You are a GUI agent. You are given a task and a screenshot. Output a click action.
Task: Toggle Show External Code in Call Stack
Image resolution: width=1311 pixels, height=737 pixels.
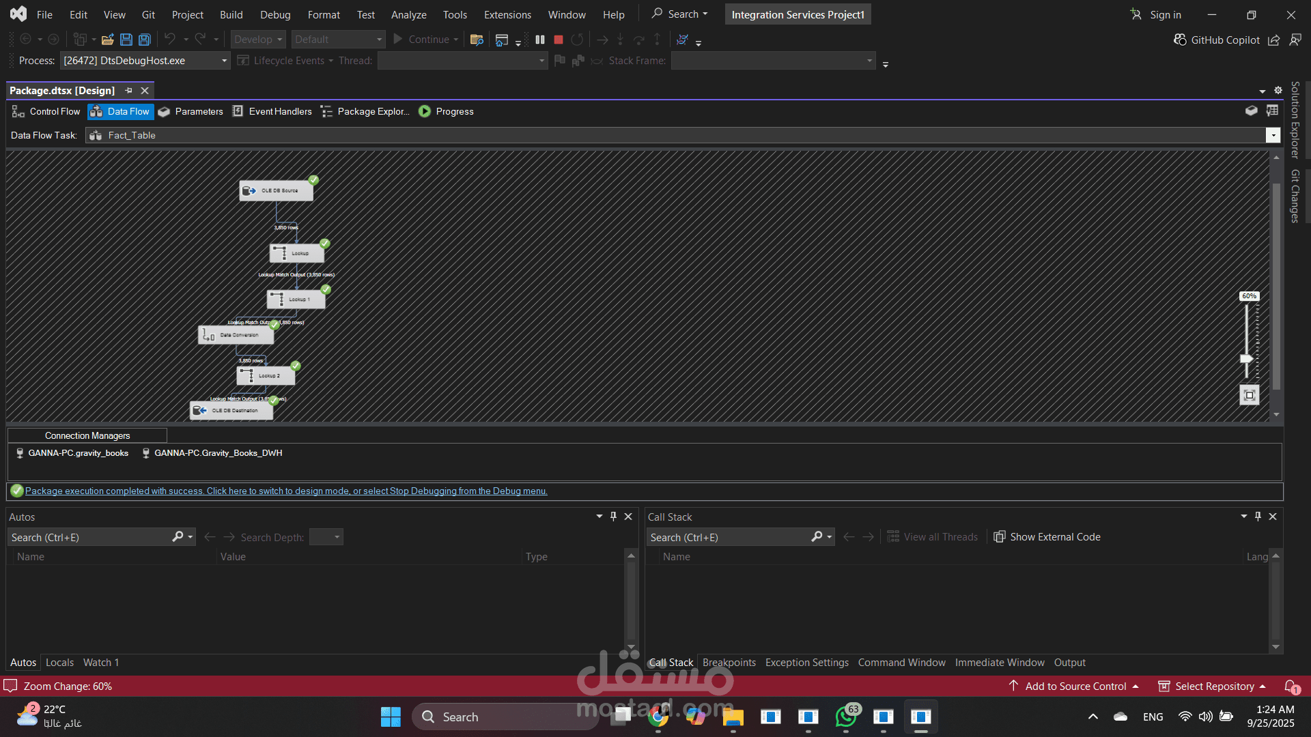1047,537
